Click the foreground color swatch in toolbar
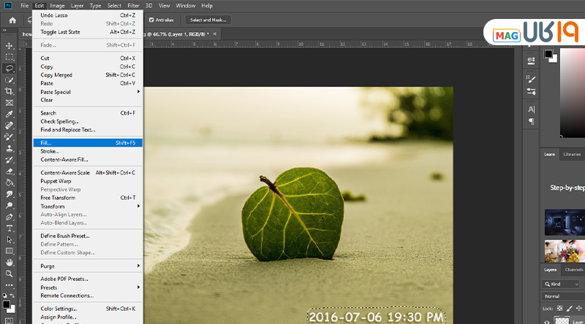Screen dimensions: 585x324 click(x=7, y=304)
